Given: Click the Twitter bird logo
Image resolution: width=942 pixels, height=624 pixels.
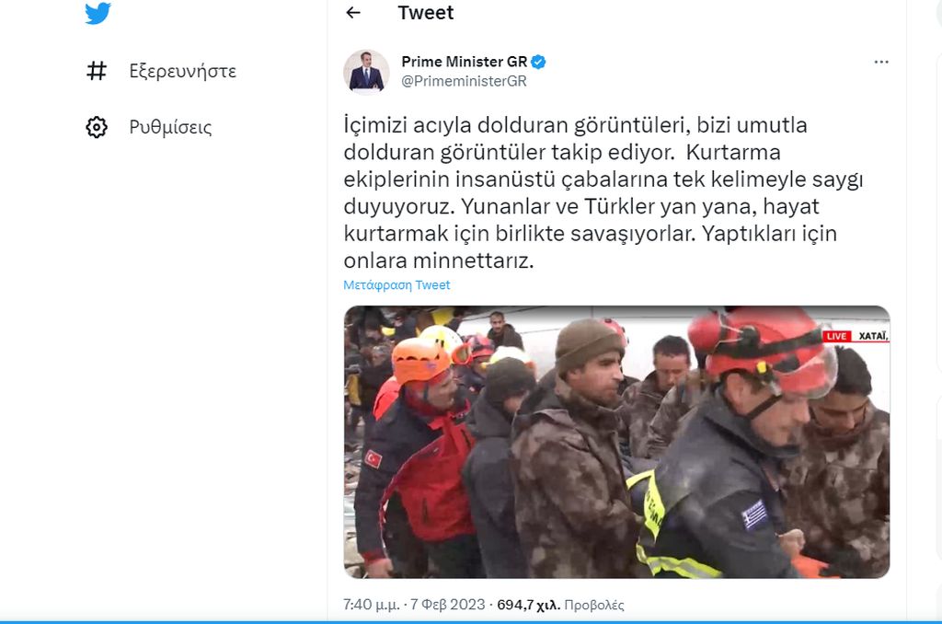Looking at the screenshot, I should [x=98, y=13].
